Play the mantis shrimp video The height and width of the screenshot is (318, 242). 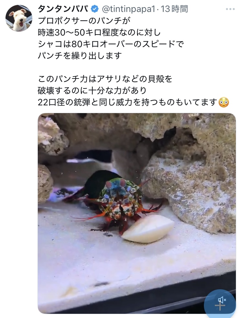[137, 213]
